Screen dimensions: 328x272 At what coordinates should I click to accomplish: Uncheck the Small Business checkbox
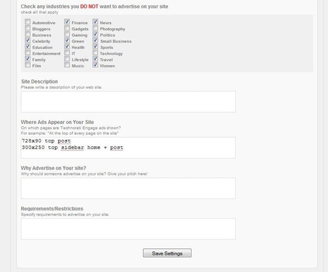[96, 40]
